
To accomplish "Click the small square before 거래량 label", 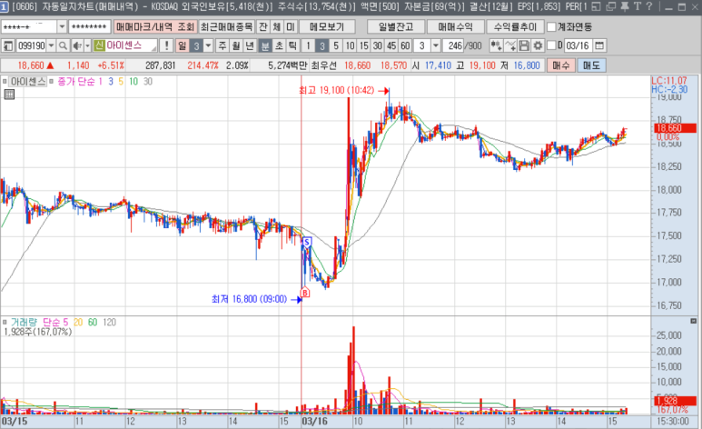I will (5, 322).
